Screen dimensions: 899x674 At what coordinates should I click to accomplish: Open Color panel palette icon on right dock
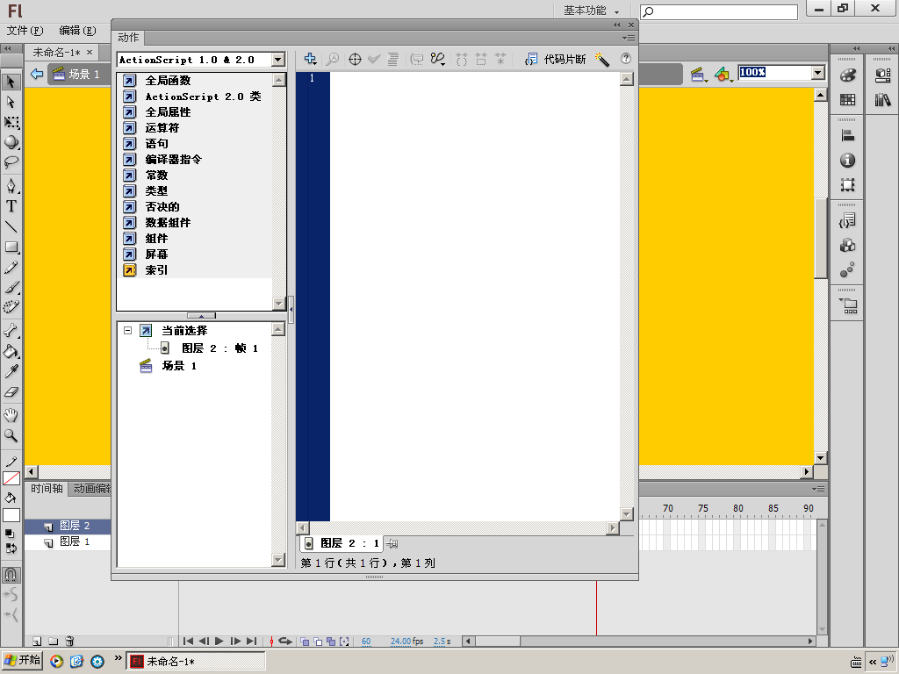[x=847, y=75]
